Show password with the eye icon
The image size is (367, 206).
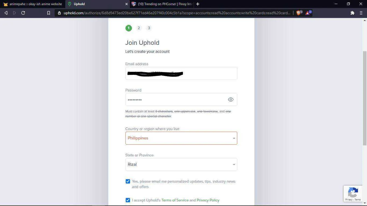click(x=231, y=100)
